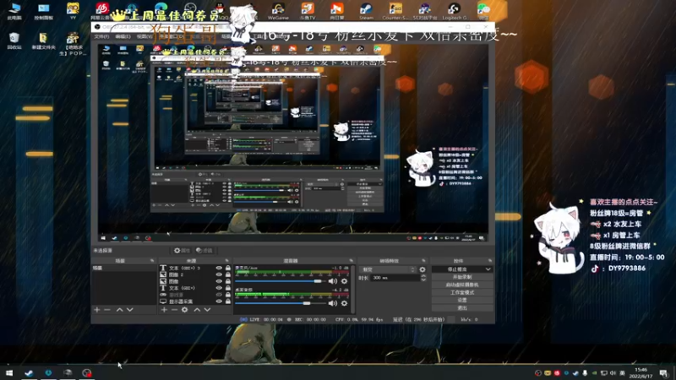
Task: Open the Logitech G desktop shortcut
Action: tap(454, 11)
